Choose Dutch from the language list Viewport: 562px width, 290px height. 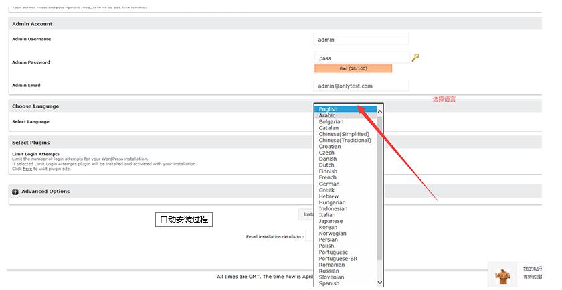click(345, 165)
